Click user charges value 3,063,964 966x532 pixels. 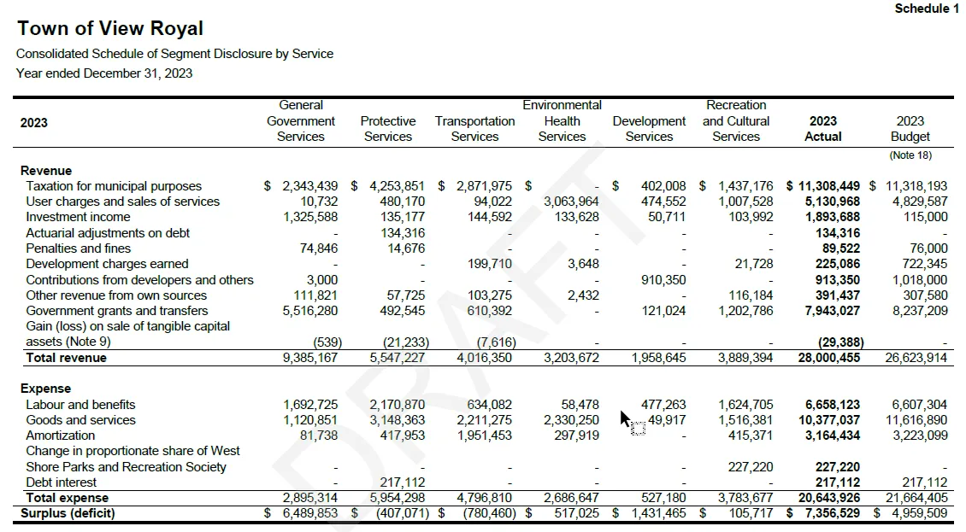[571, 202]
